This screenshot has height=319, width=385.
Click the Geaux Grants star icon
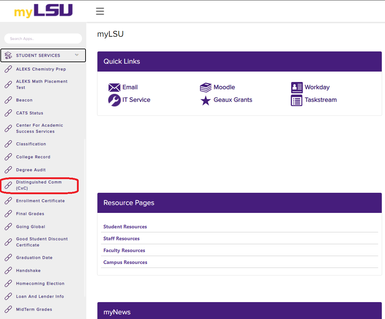click(x=206, y=100)
